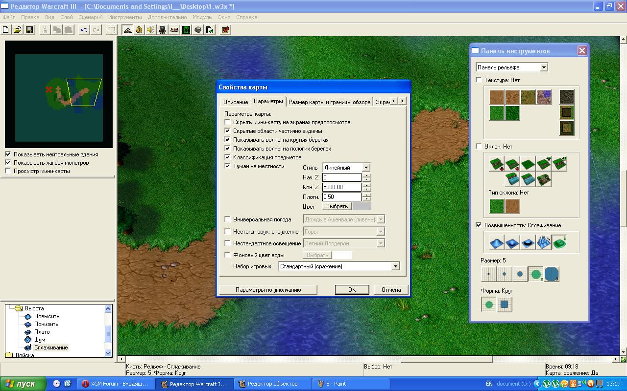Increase 'Кон. Z' with the up arrow
Screen dimensions: 627x391
[x=367, y=185]
